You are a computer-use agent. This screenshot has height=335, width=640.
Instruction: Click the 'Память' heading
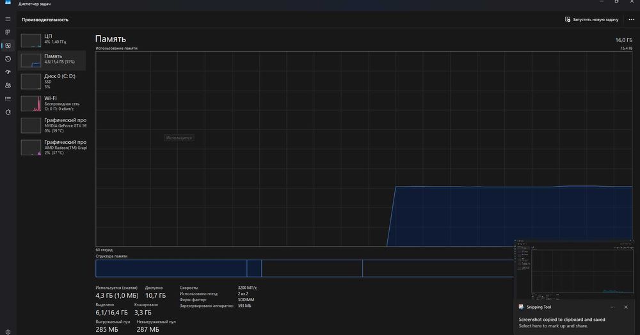click(111, 39)
